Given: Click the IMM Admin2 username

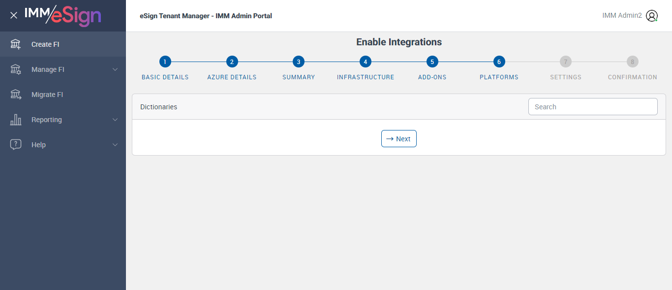Looking at the screenshot, I should (x=622, y=16).
